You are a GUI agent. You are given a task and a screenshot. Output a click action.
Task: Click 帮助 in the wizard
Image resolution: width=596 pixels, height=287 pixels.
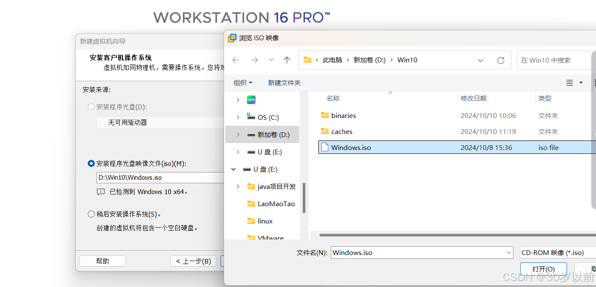[103, 261]
